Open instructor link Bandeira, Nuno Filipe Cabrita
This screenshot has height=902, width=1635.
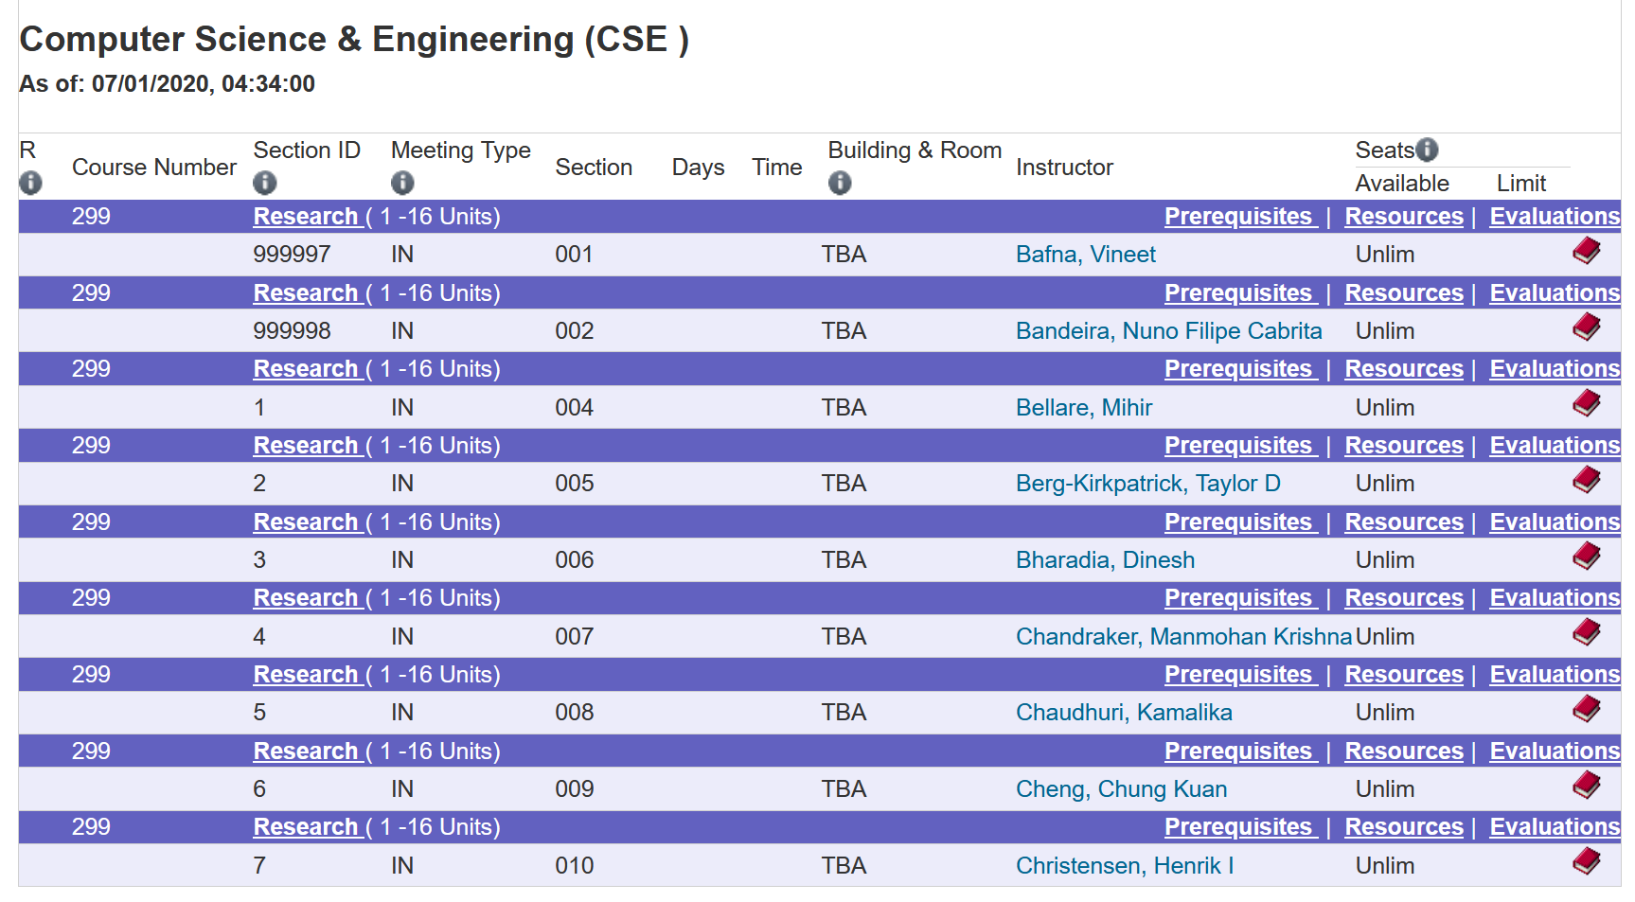pyautogui.click(x=1169, y=331)
